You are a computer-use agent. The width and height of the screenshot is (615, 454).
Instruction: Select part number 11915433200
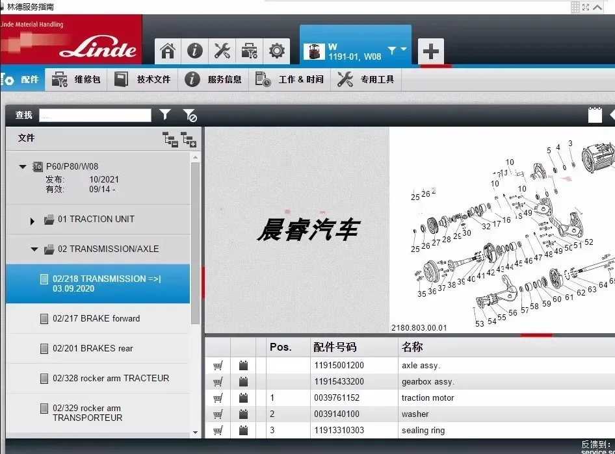tap(339, 381)
